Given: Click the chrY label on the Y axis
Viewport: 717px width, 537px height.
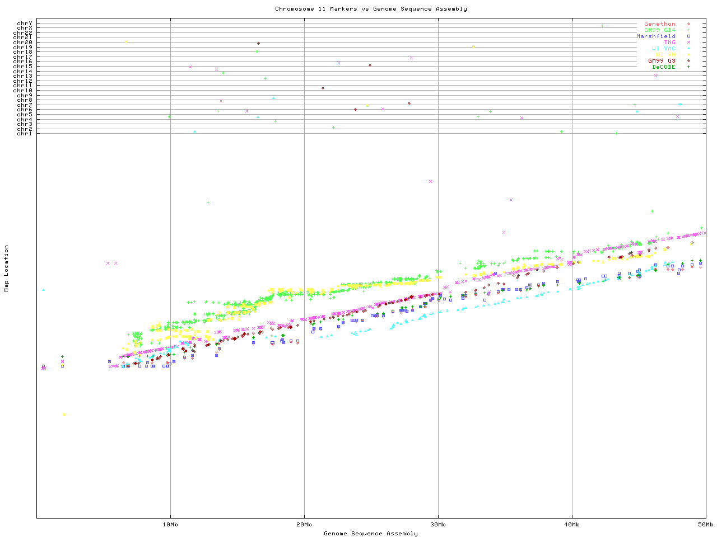Looking at the screenshot, I should 25,23.
